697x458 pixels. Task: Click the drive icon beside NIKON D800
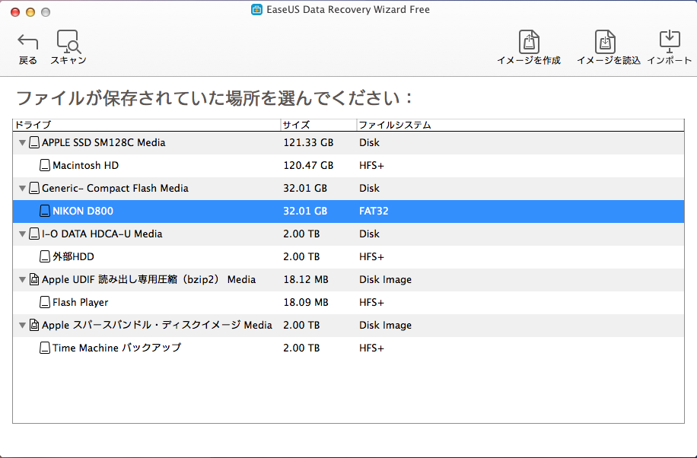click(x=44, y=211)
